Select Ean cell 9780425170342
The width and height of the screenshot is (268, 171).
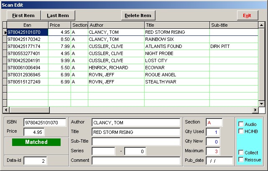[28, 39]
